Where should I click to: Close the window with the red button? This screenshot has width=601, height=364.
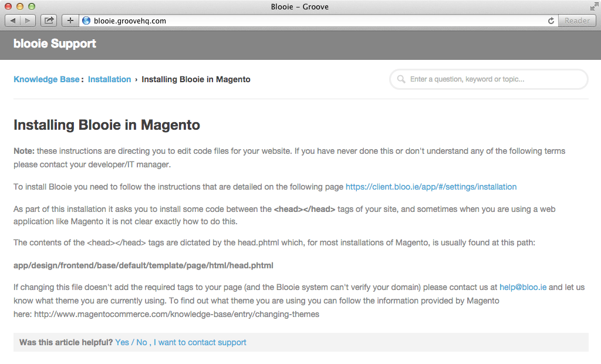(8, 6)
